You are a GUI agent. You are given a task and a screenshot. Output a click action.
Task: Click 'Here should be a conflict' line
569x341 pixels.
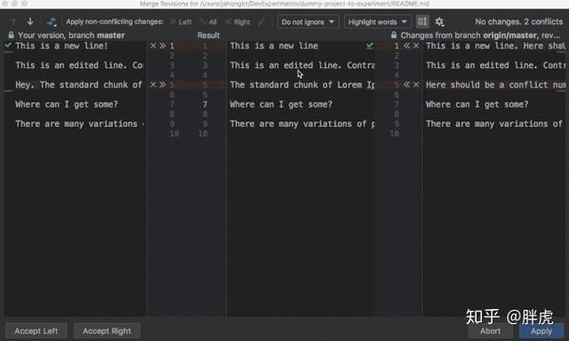[495, 84]
